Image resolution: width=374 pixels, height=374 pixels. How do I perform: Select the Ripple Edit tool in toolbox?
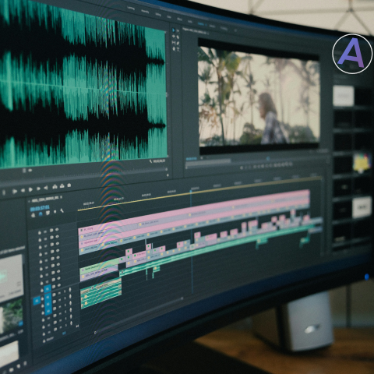tap(174, 36)
